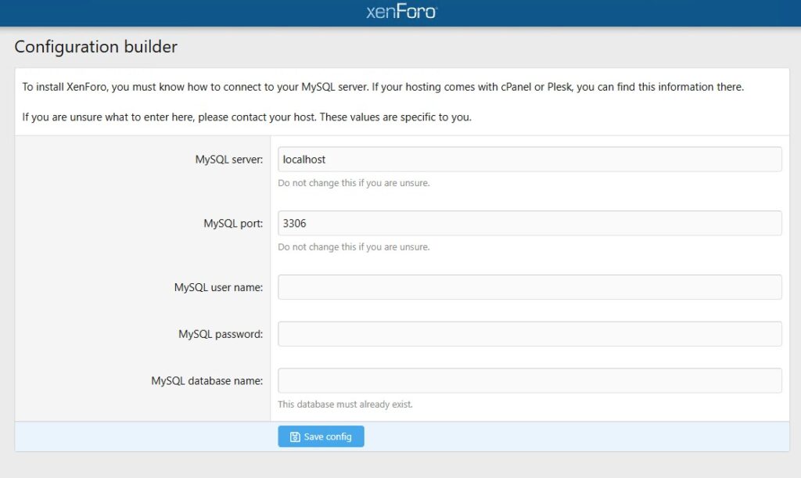Select the MySQL user name text box
The image size is (801, 478).
530,287
